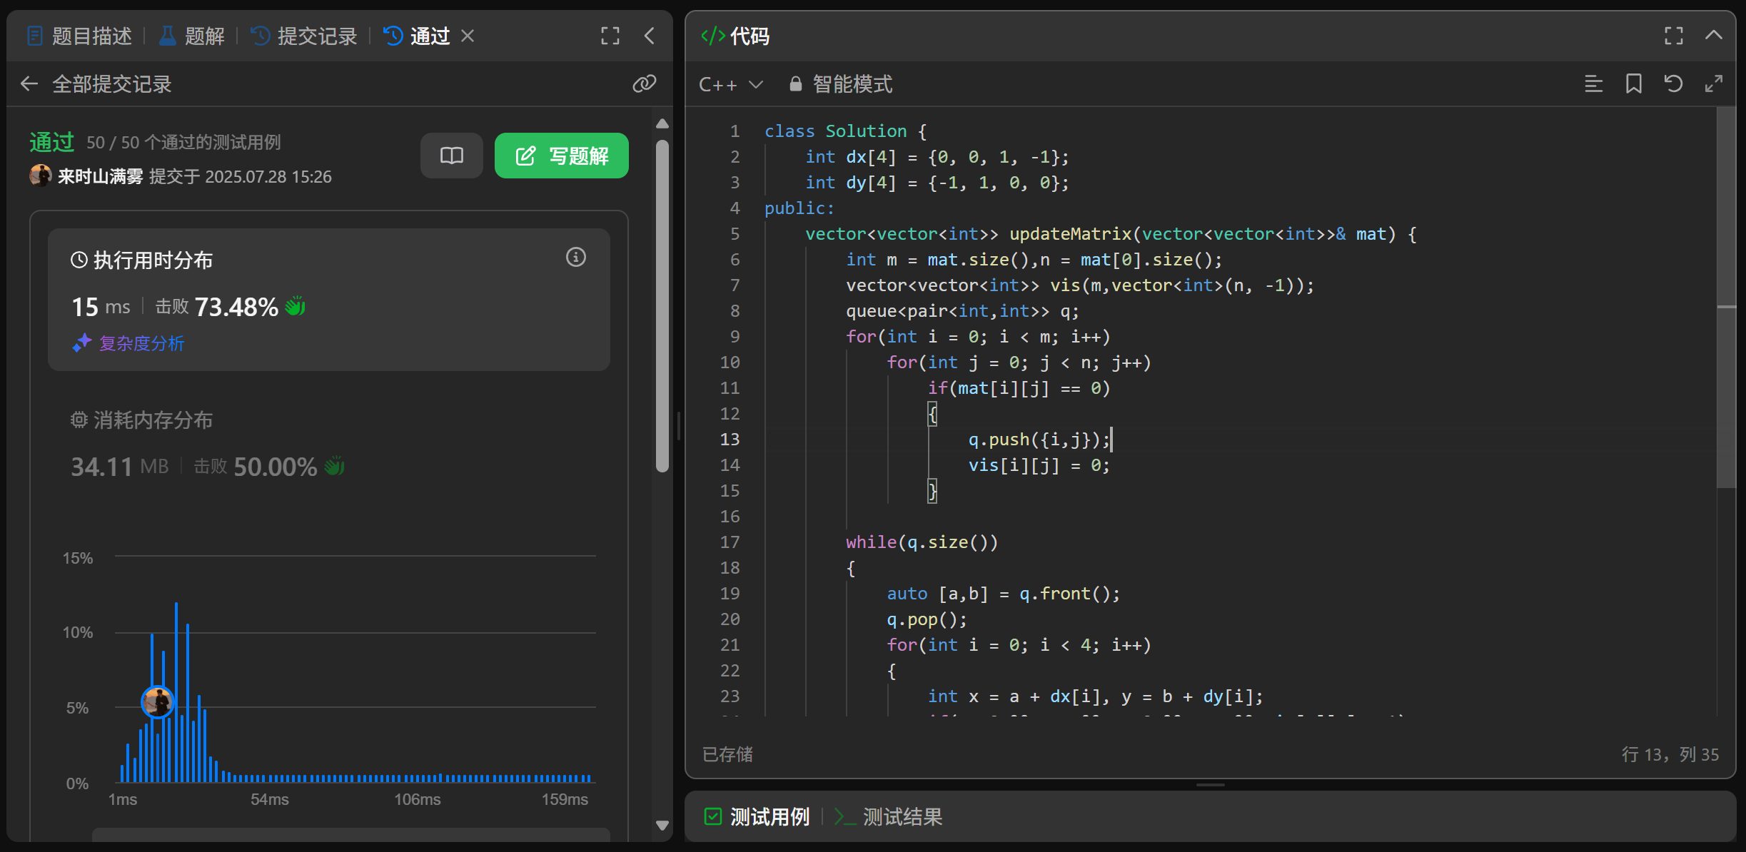Open the 测试结果 tab
1746x852 pixels.
tap(889, 816)
